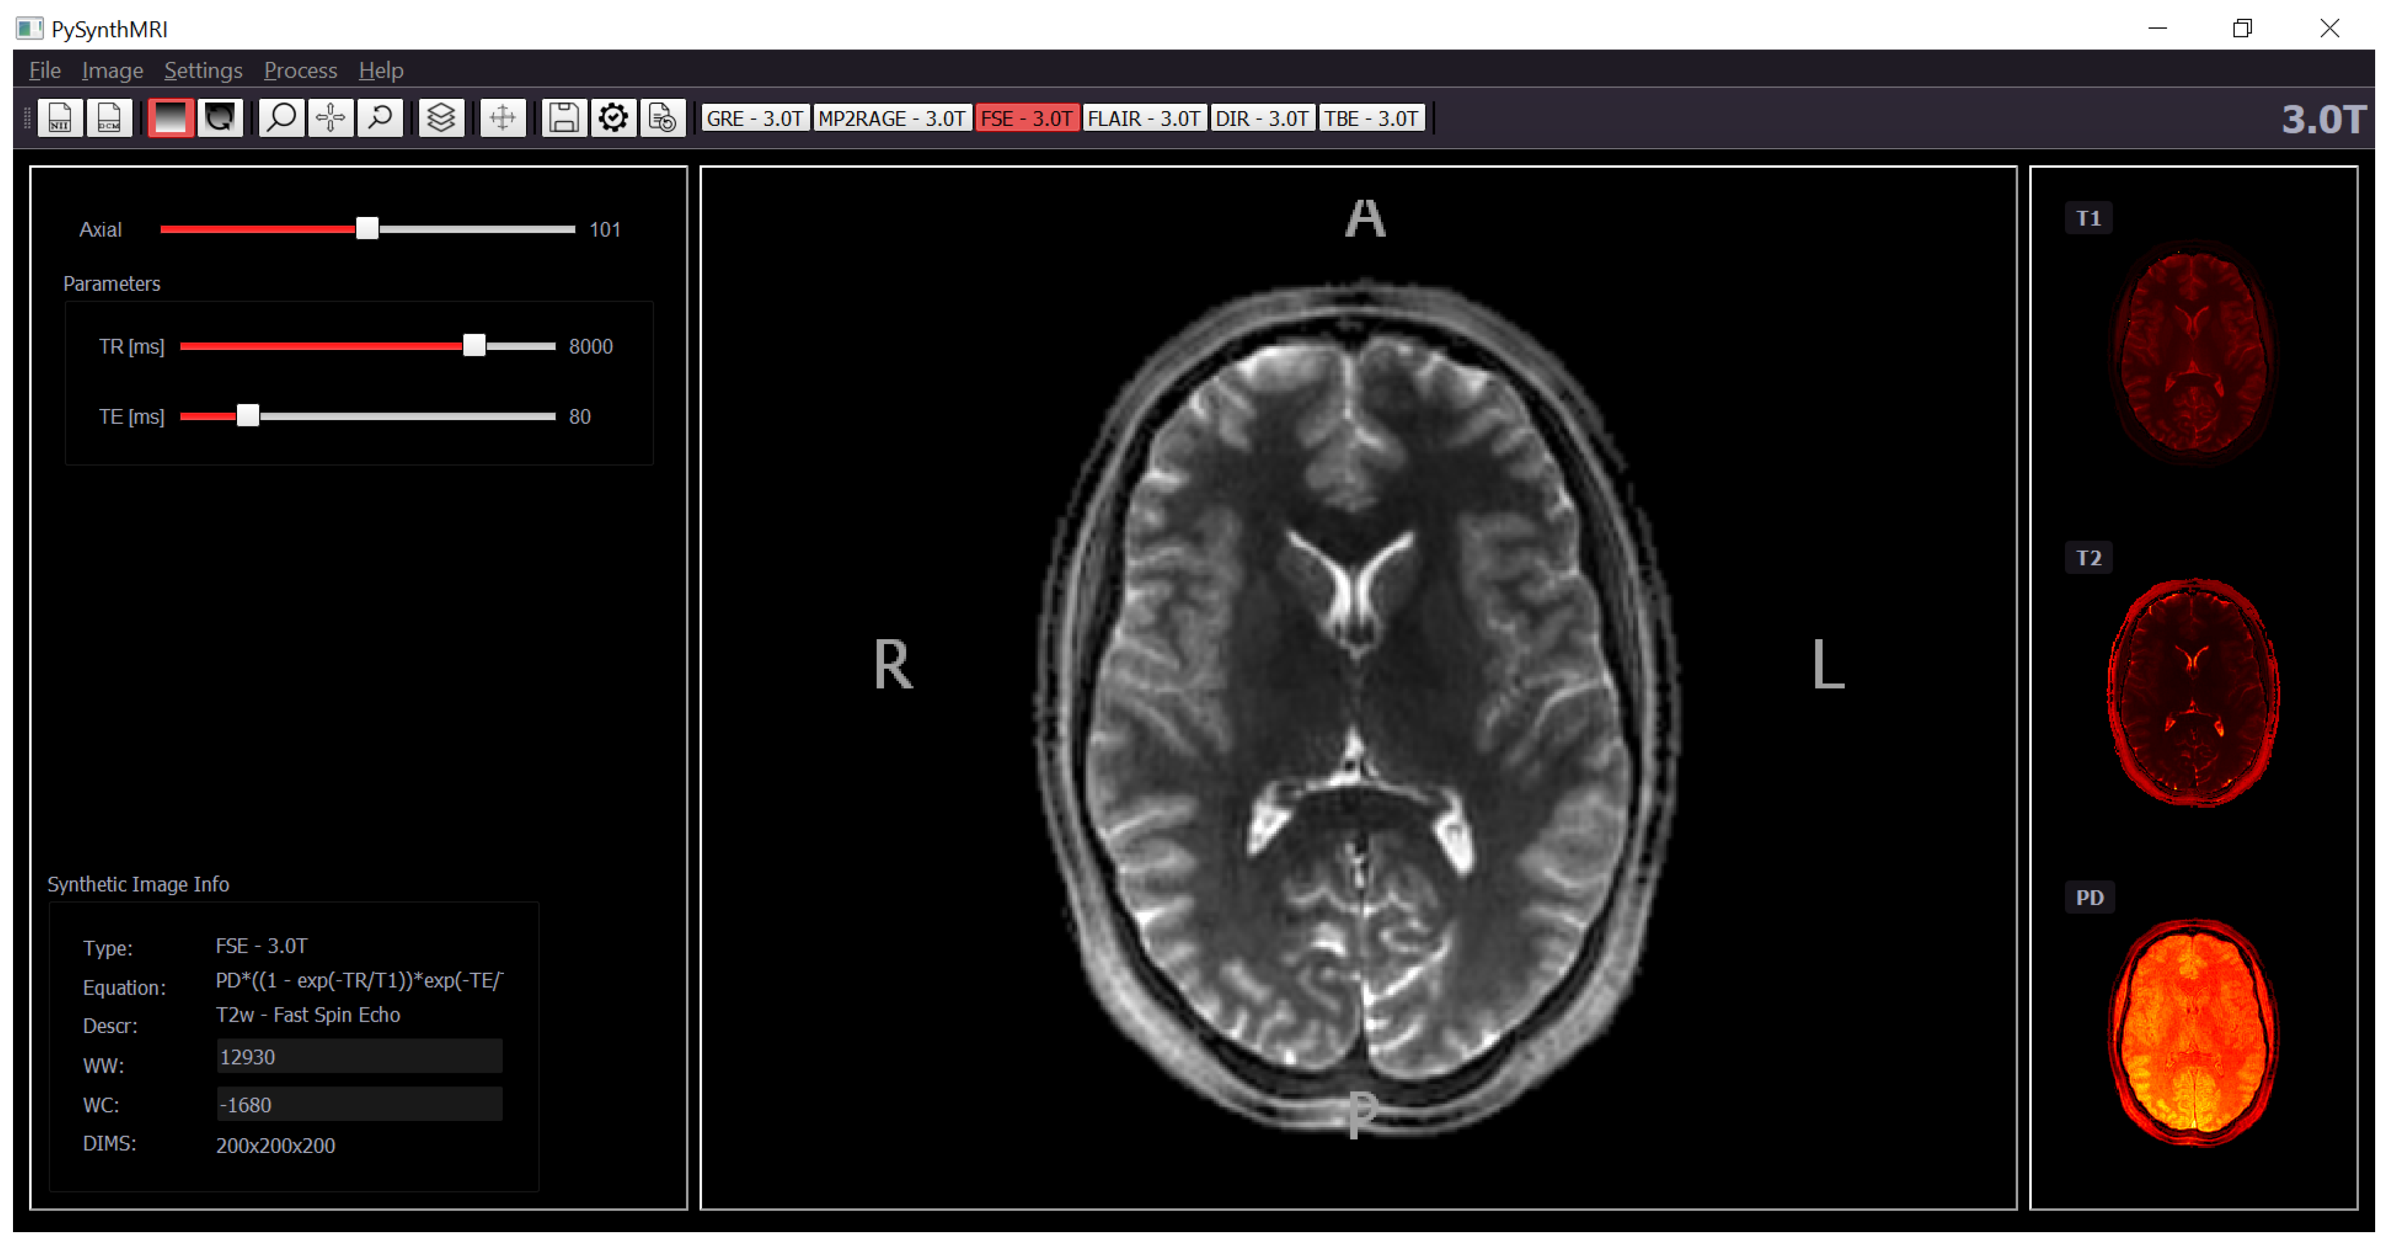The image size is (2386, 1243).
Task: Click the Axial slice slider handle
Action: point(368,229)
